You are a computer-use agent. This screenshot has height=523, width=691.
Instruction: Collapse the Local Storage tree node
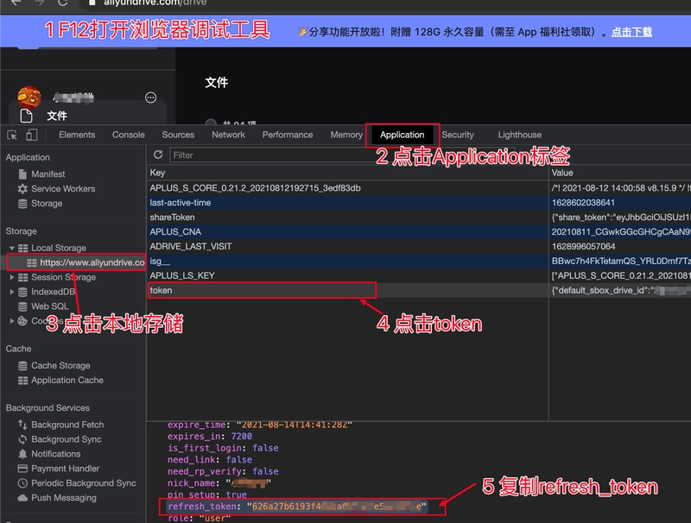[x=12, y=249]
